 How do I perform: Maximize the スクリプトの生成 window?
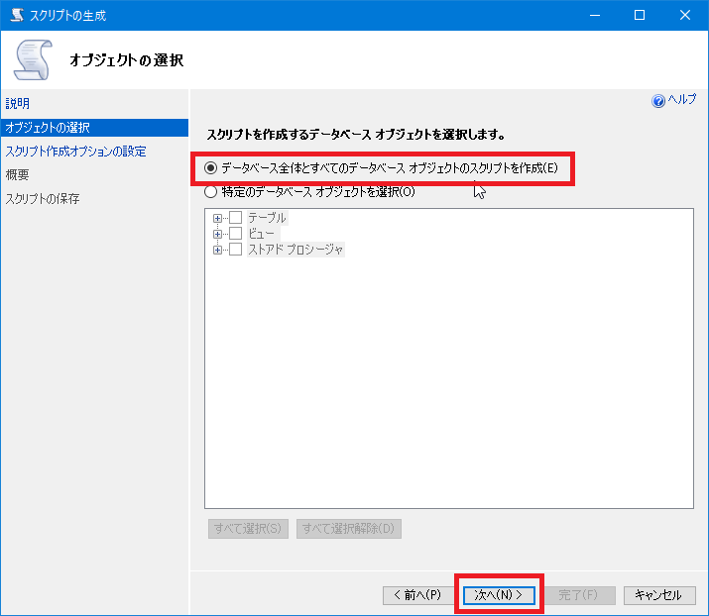(x=640, y=16)
